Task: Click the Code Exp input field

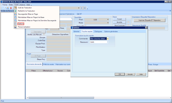Action: [x=59, y=41]
